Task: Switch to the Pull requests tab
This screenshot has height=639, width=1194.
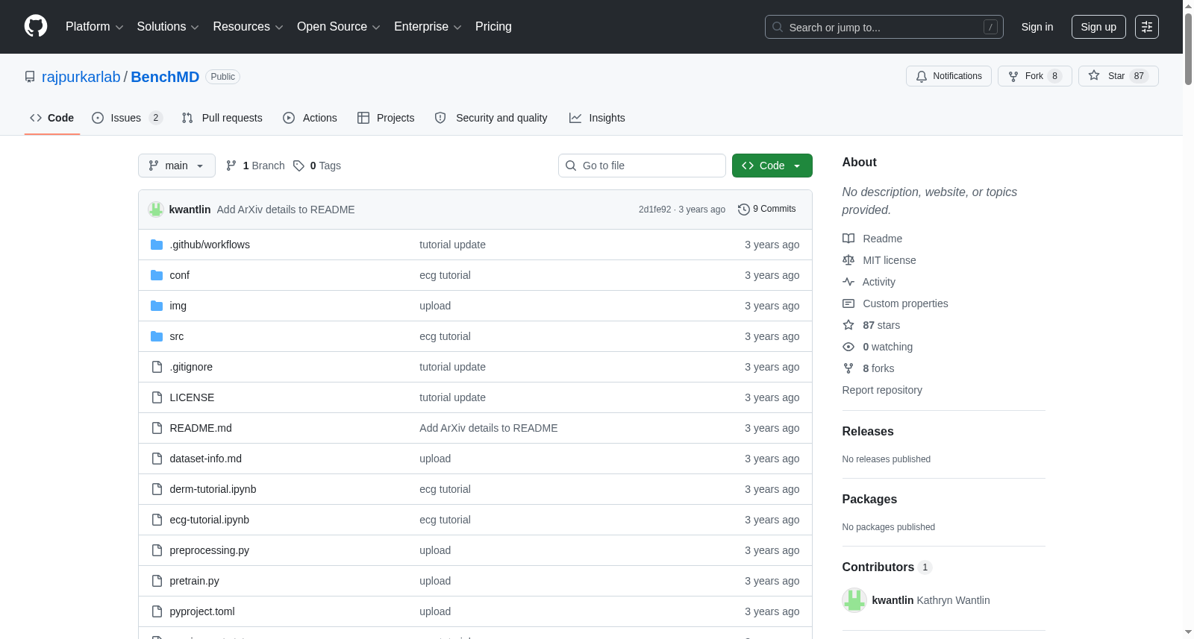Action: tap(222, 118)
